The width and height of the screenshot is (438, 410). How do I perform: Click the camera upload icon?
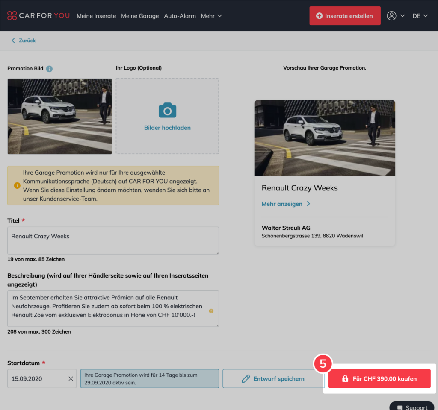[x=167, y=110]
